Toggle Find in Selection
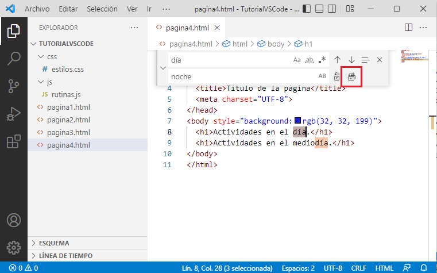The width and height of the screenshot is (437, 273). 365,60
